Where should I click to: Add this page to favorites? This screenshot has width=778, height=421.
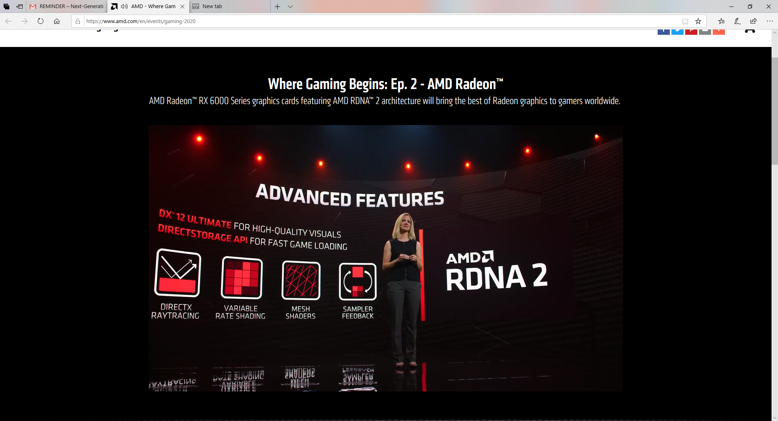[x=698, y=21]
